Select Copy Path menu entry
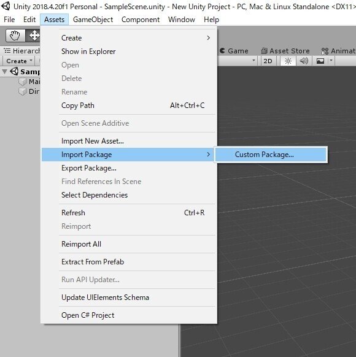 [x=128, y=106]
